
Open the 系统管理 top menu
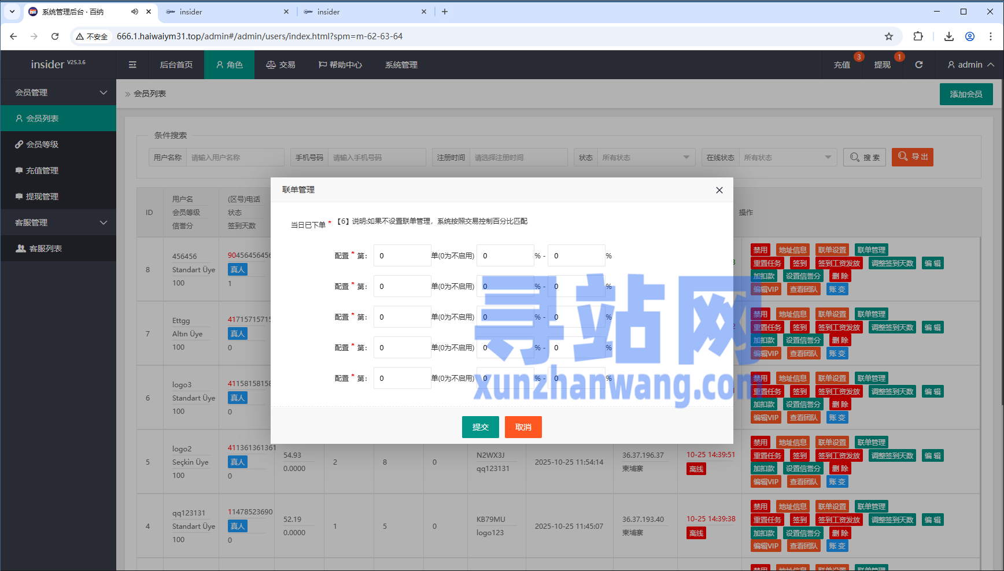tap(401, 65)
